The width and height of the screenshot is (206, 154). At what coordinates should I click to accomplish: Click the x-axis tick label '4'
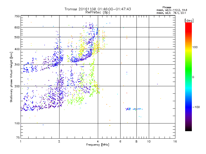pos(98,141)
